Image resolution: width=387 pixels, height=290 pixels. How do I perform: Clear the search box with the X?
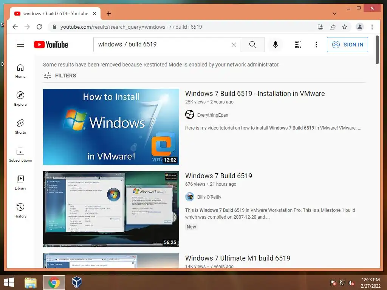(x=234, y=45)
